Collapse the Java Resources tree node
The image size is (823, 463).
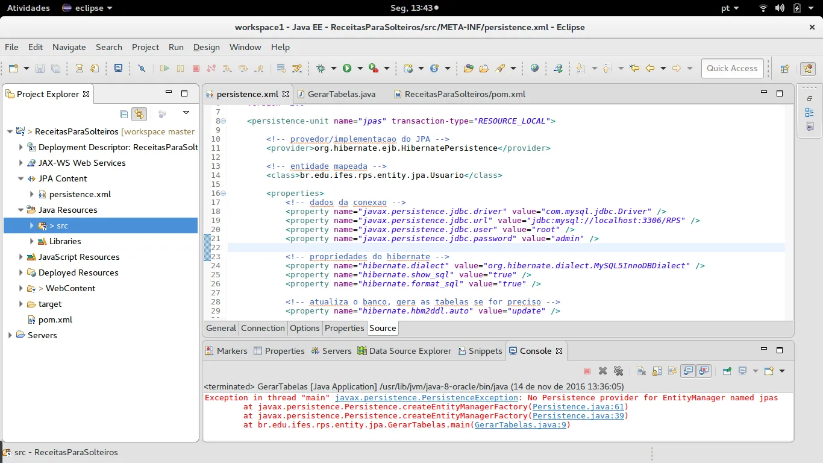21,210
